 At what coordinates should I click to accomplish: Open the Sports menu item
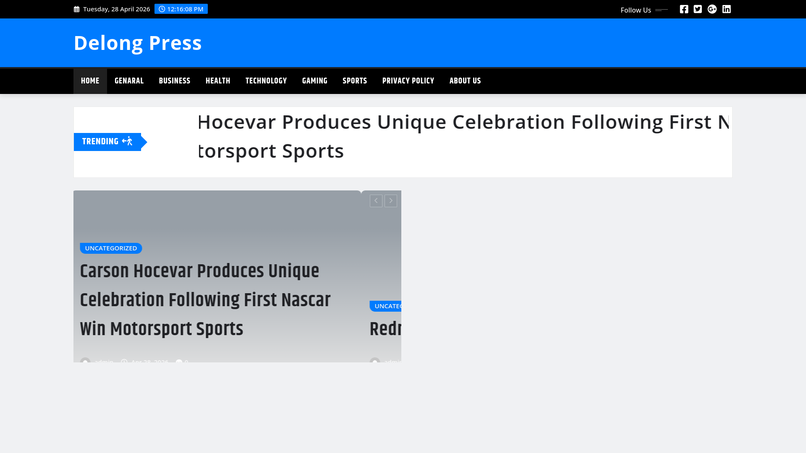point(355,81)
